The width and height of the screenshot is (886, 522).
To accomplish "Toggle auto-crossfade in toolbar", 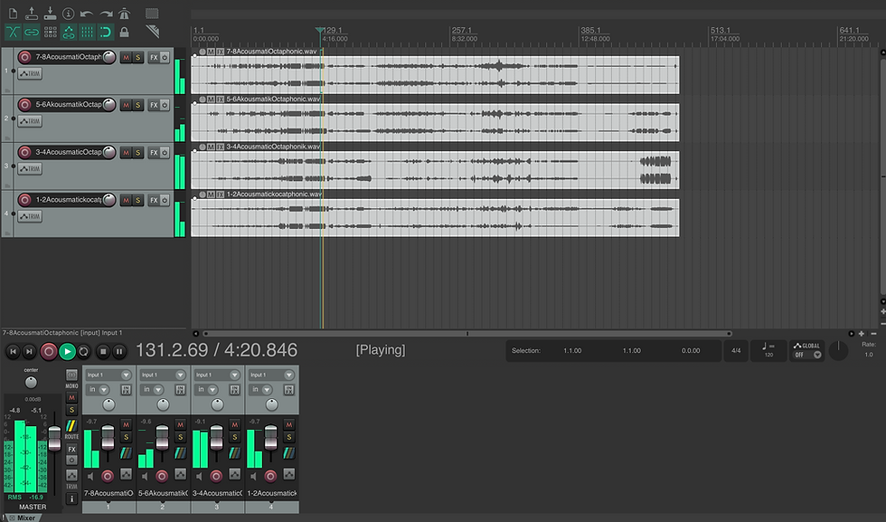I will pyautogui.click(x=13, y=32).
